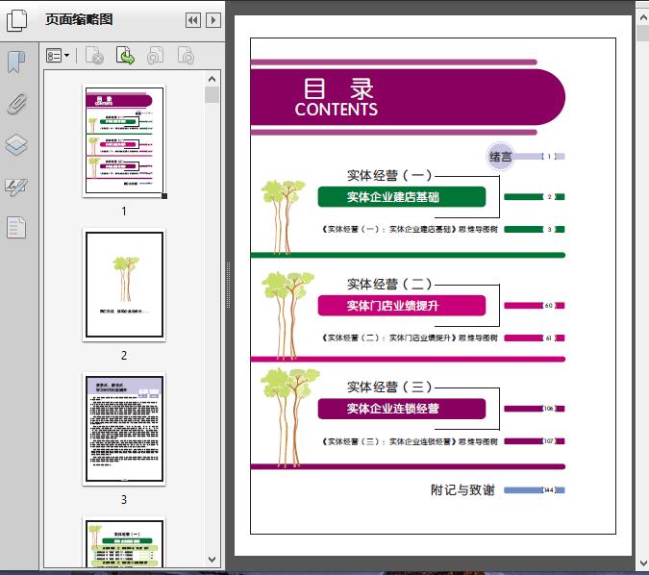Viewport: 649px width, 575px height.
Task: Click 实体经营（一）section title
Action: point(389,175)
